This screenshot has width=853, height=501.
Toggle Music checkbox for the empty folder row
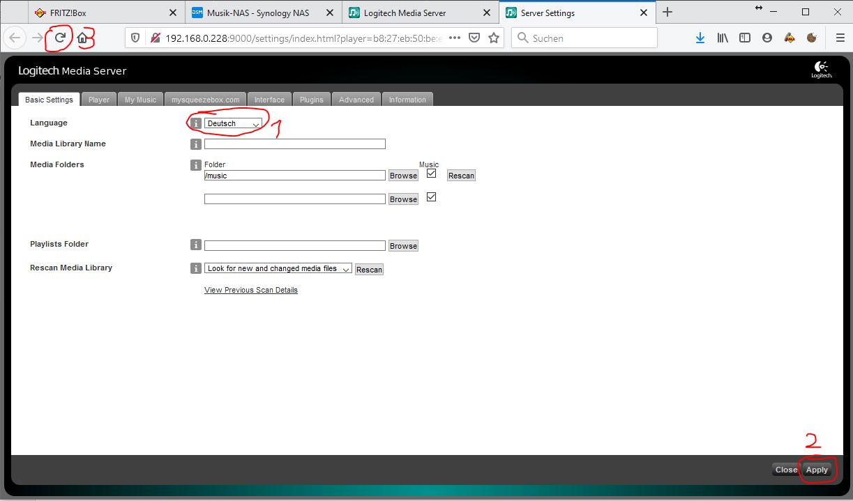pos(431,197)
